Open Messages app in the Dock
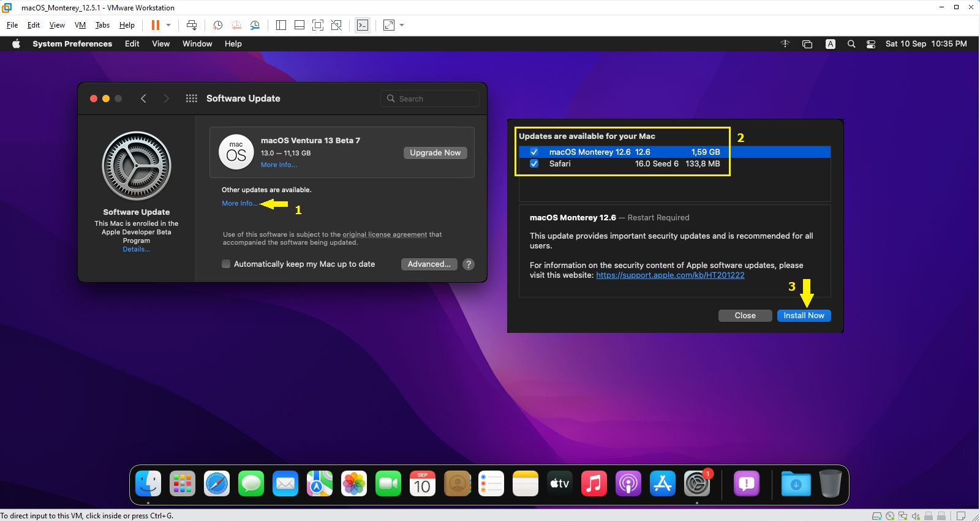Image resolution: width=980 pixels, height=522 pixels. tap(251, 484)
